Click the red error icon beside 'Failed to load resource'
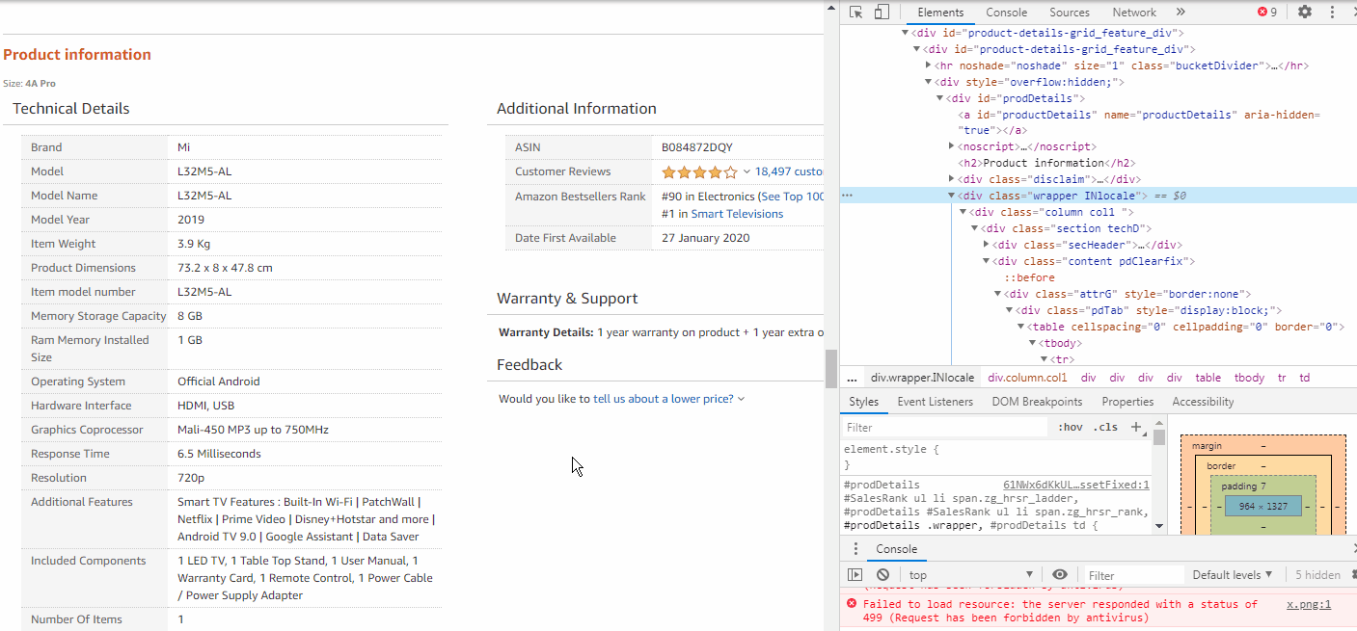The width and height of the screenshot is (1357, 631). click(851, 604)
